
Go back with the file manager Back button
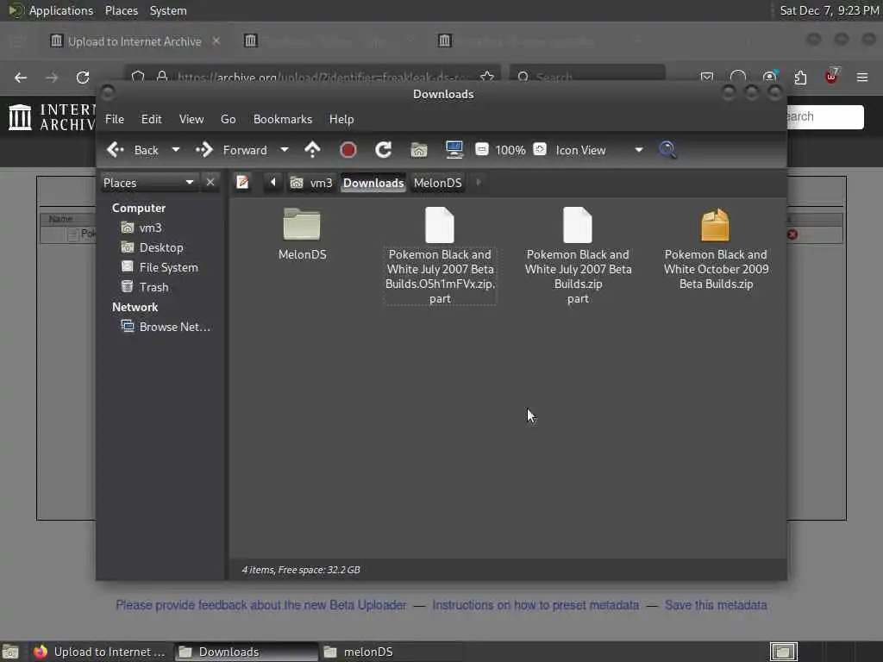133,150
